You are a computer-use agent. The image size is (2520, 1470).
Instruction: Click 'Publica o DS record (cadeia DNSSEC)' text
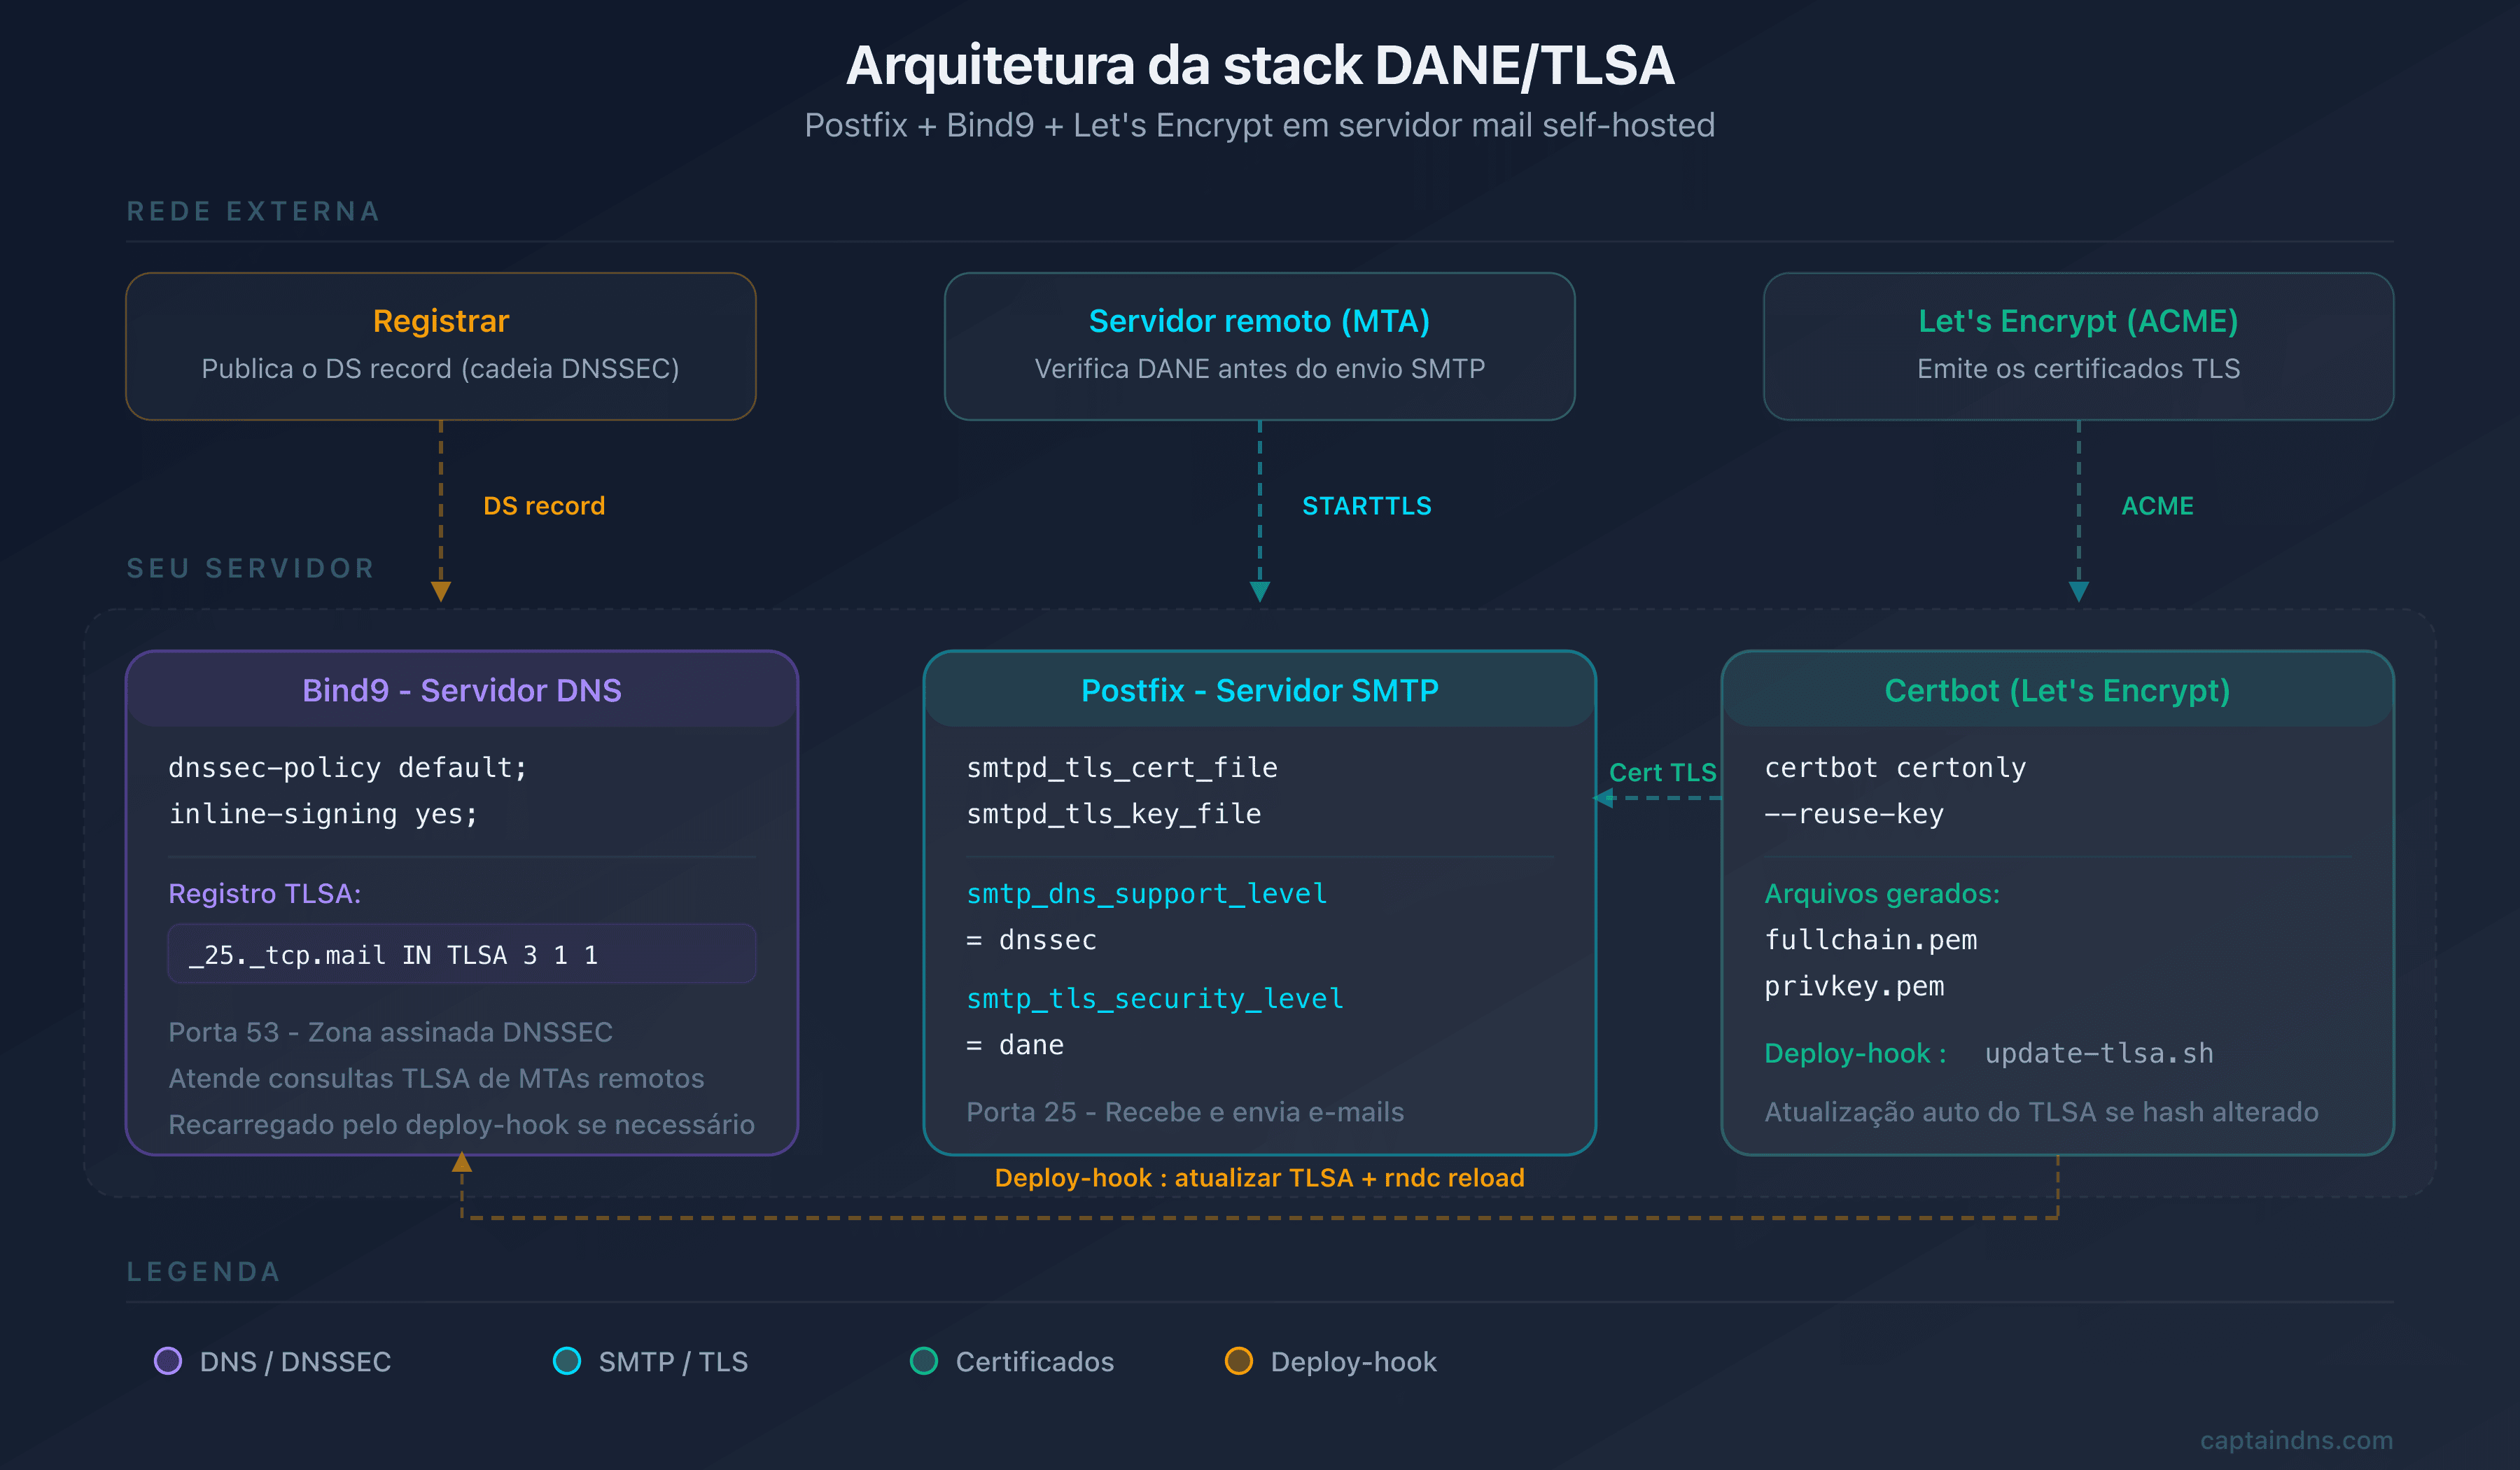441,369
